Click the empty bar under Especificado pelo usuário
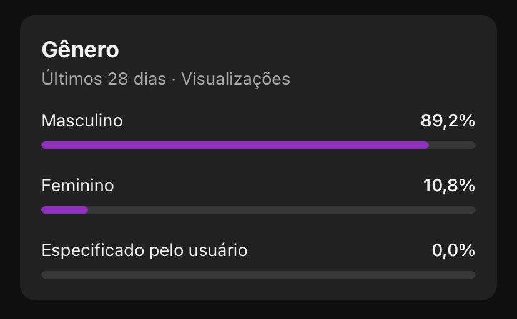This screenshot has width=517, height=319. 258,275
